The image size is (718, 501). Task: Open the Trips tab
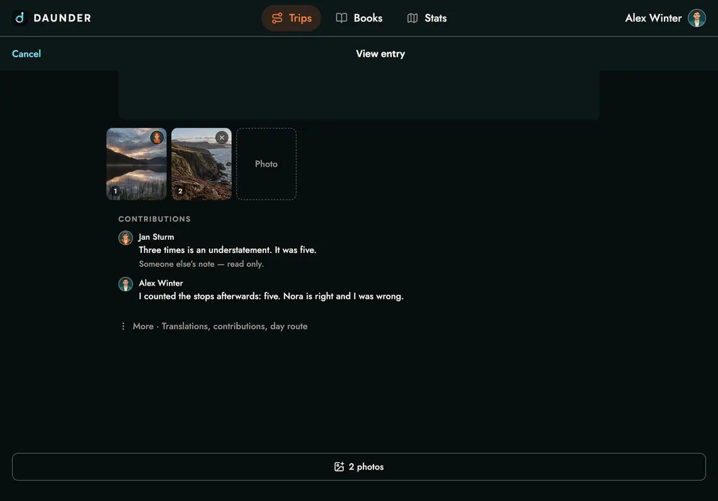[x=291, y=18]
